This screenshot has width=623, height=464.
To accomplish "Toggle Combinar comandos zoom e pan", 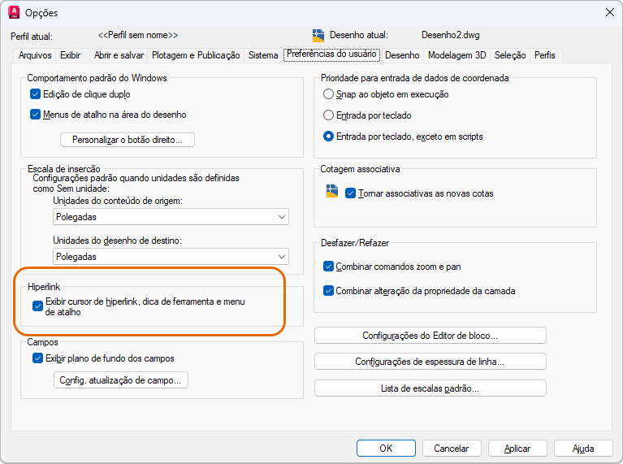I will (329, 267).
